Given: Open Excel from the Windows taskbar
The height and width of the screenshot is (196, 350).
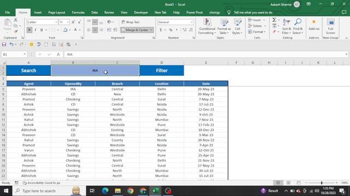Looking at the screenshot, I should 155,191.
